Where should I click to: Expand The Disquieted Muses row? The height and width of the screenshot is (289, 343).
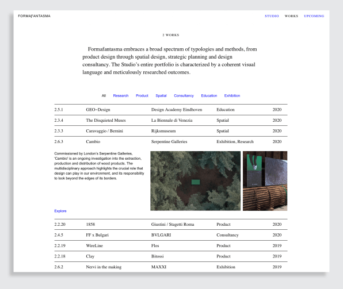point(171,120)
